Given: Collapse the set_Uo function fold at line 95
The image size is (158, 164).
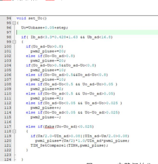Looking at the screenshot, I should tap(14, 23).
